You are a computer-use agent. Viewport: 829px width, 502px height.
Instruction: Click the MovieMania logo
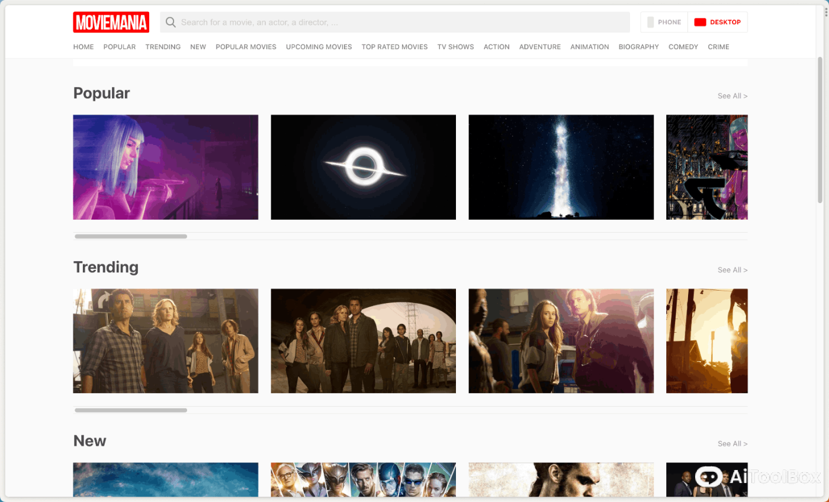111,22
